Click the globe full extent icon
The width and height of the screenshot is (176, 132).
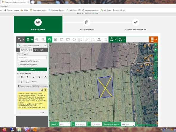click(x=56, y=40)
